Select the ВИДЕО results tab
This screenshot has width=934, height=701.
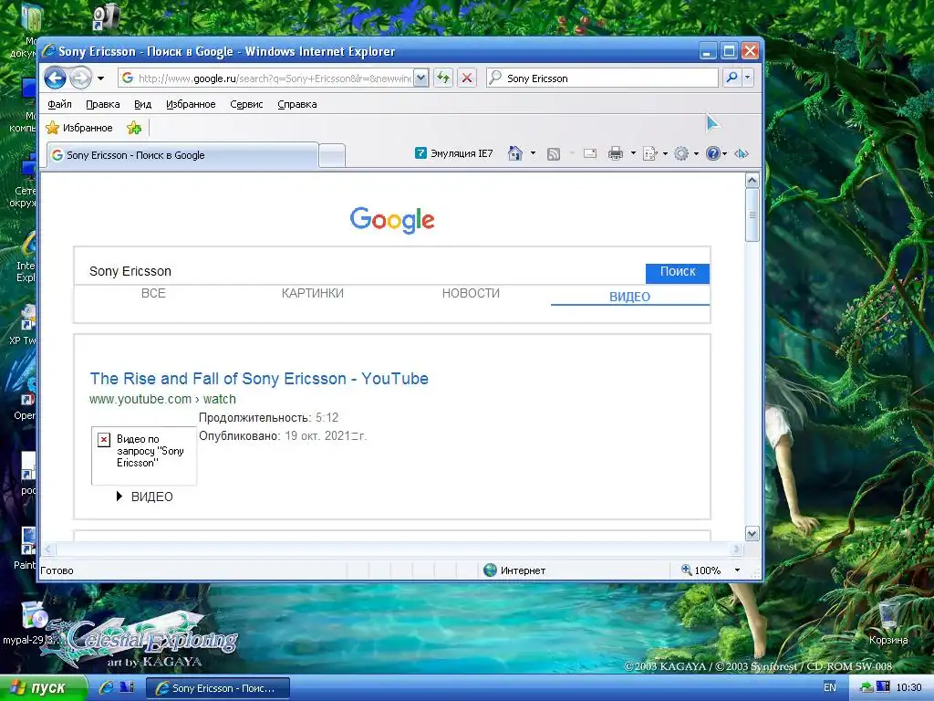[629, 297]
